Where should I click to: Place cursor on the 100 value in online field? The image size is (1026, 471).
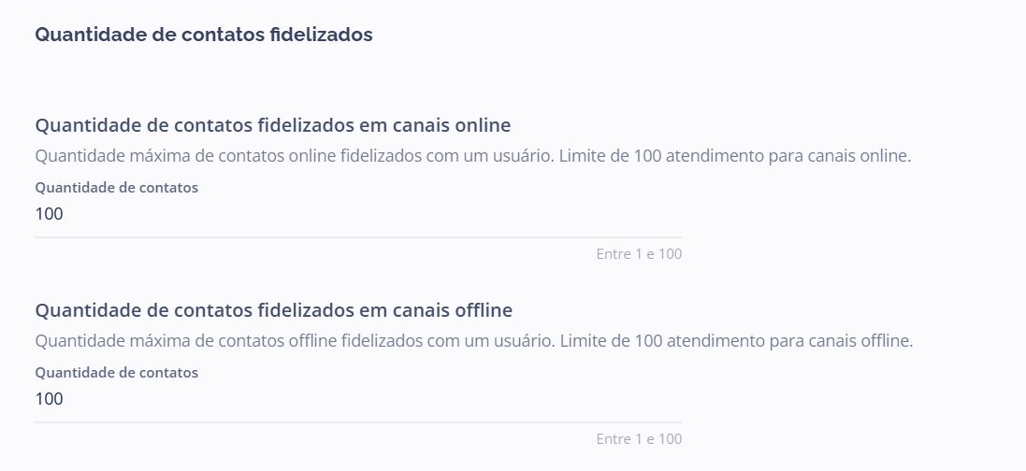(50, 214)
